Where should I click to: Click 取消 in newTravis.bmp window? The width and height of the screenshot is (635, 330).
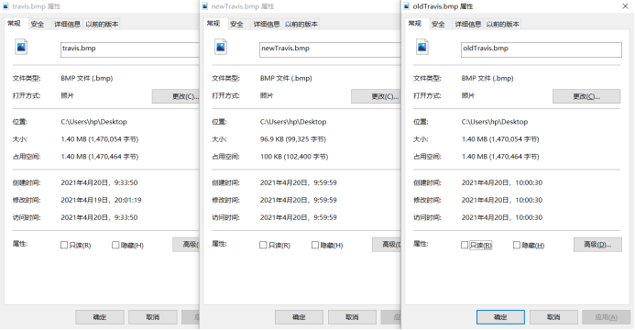pyautogui.click(x=352, y=317)
